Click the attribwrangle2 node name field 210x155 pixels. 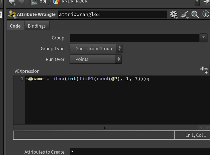[x=112, y=14]
